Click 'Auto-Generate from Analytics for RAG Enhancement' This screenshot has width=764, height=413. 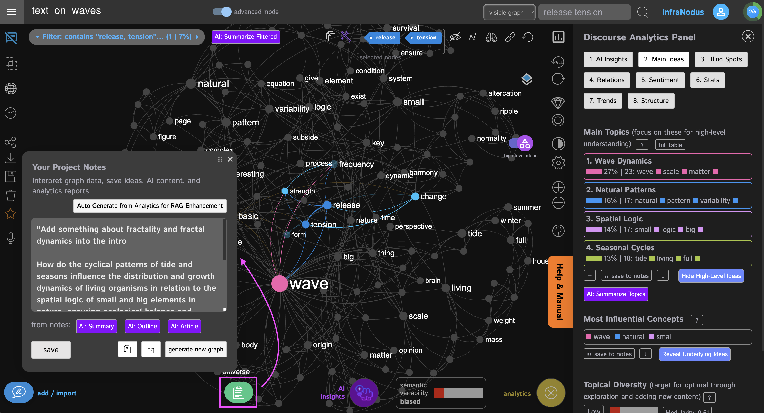coord(150,206)
